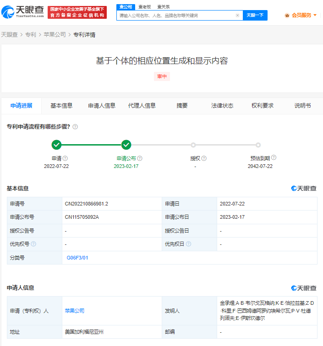
Task: Click the 申请公布日 value 2023-02-17 in the table
Action: click(x=232, y=217)
